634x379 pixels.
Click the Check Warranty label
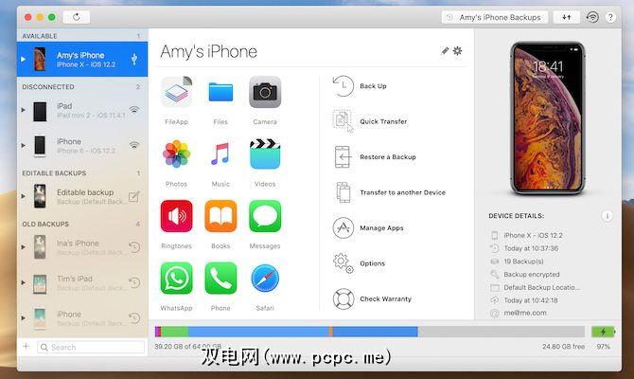[x=385, y=298]
